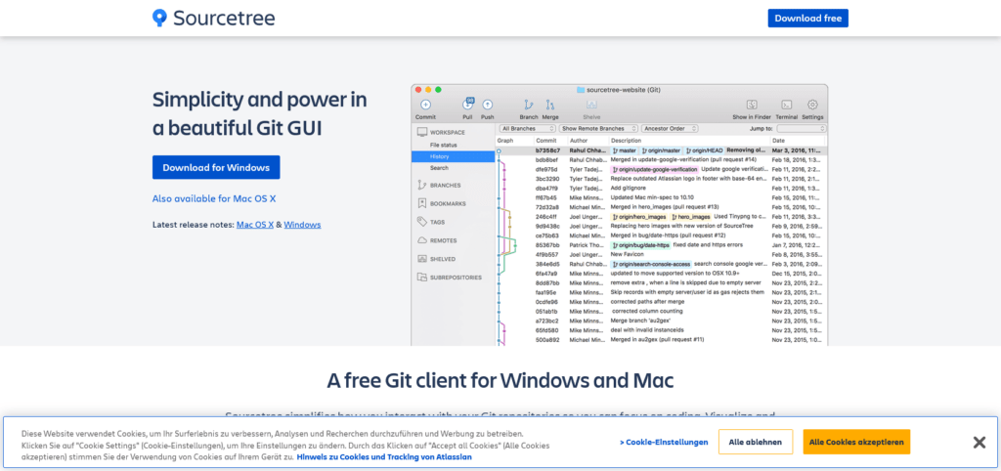Screen dimensions: 1001x471
Task: Open Hinweis zu Cookies und Tracking link
Action: (x=383, y=457)
